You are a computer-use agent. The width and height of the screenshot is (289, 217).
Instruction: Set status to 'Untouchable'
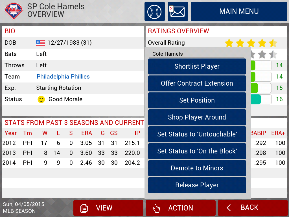point(197,134)
